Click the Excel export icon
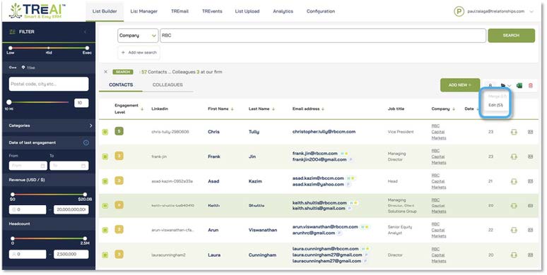The width and height of the screenshot is (547, 275). (519, 85)
